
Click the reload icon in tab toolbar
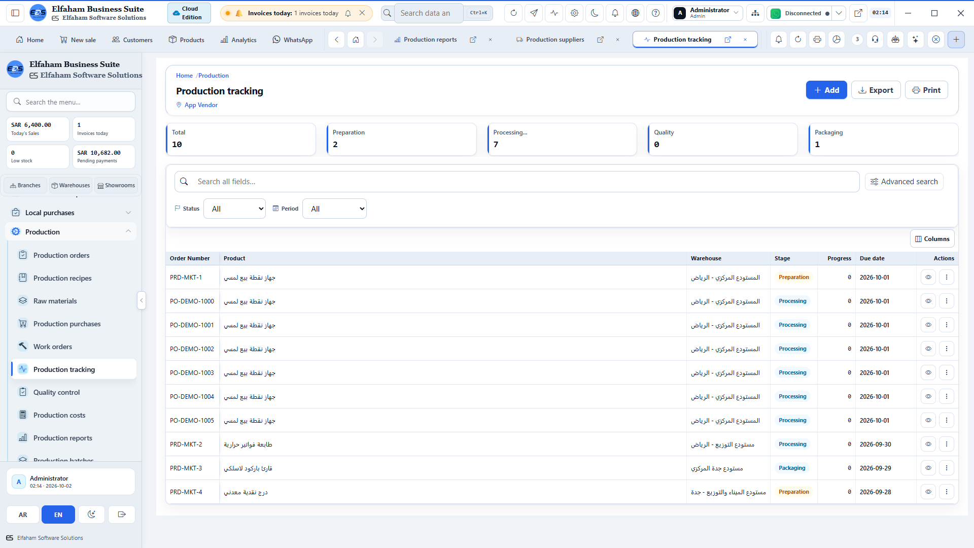[798, 40]
